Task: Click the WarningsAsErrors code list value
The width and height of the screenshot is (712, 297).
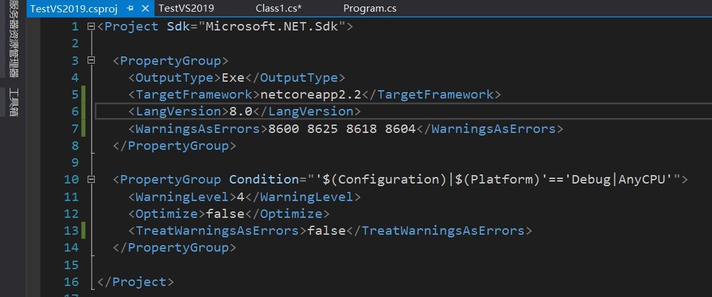Action: tap(342, 129)
